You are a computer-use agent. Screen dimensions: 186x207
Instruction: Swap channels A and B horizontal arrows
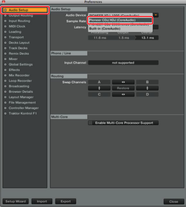pyautogui.click(x=123, y=82)
